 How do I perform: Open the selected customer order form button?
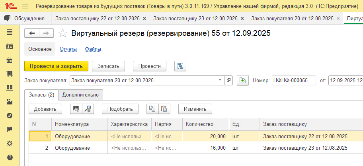click(x=229, y=80)
